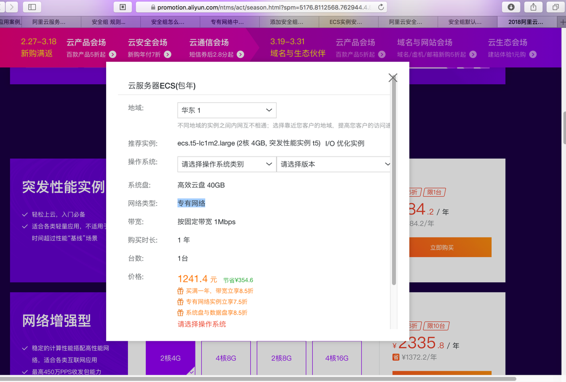Click arrow icon beside 建站体验1元购
Image resolution: width=566 pixels, height=382 pixels.
click(x=533, y=55)
